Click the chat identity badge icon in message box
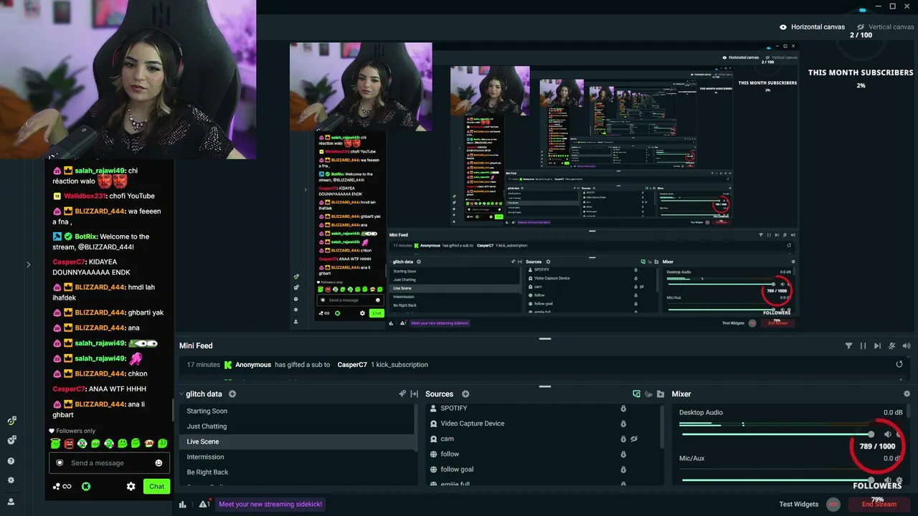Viewport: 918px width, 516px height. pos(60,463)
